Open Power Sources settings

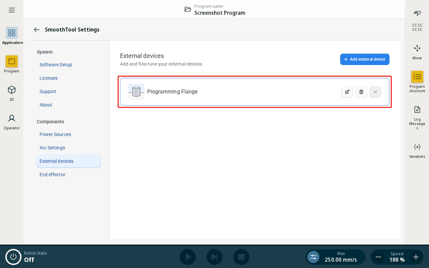[55, 134]
